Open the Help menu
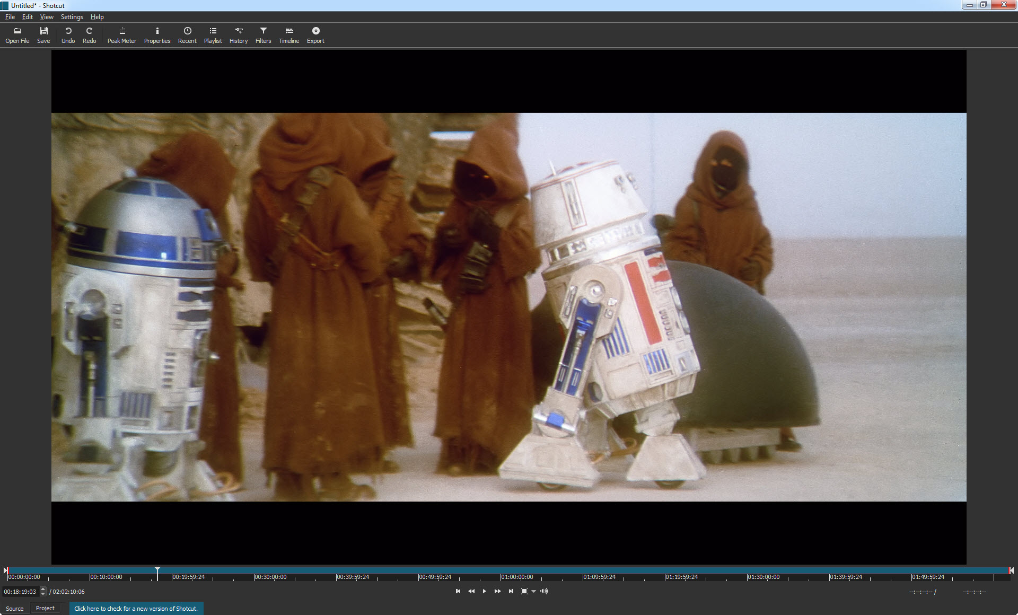Screen dimensions: 1018x615 (x=97, y=17)
